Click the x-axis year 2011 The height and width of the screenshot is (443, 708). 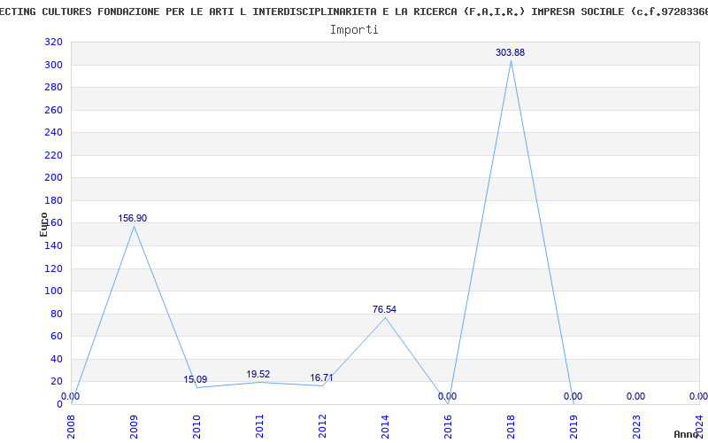[259, 427]
